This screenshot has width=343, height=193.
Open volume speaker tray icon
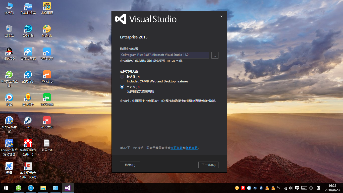click(x=291, y=188)
